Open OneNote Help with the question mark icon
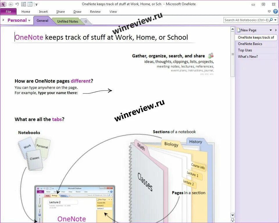This screenshot has width=279, height=223. click(275, 12)
